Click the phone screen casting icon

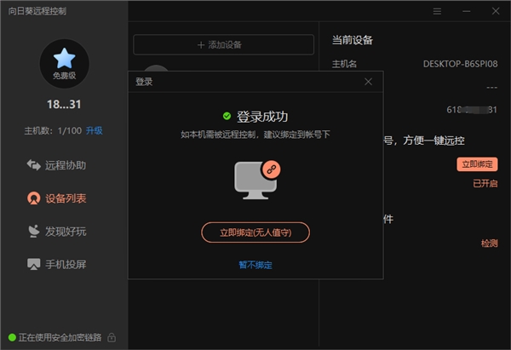pos(33,264)
